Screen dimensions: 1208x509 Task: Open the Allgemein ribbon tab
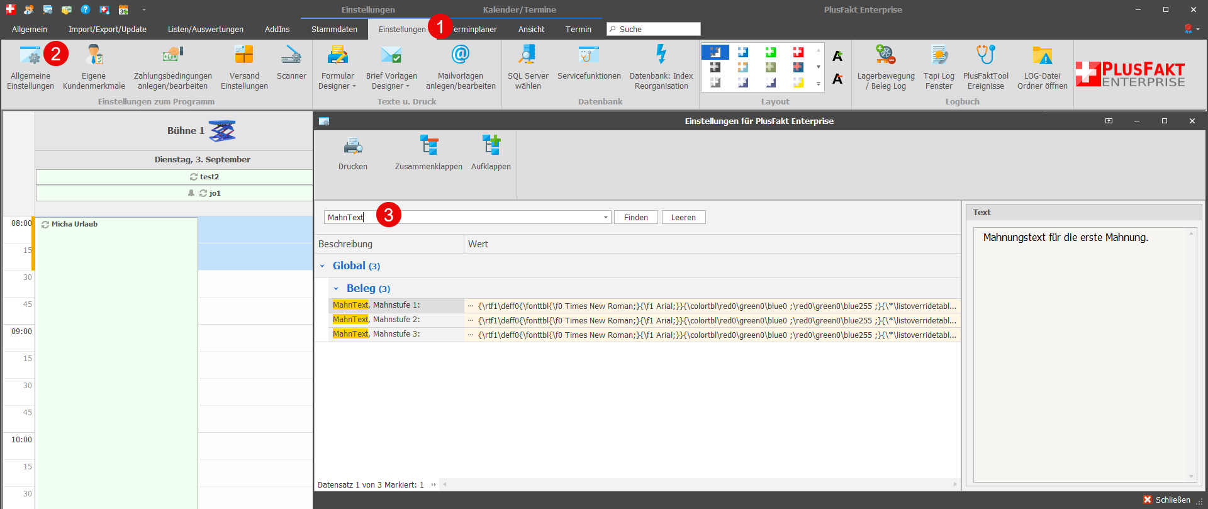coord(30,30)
